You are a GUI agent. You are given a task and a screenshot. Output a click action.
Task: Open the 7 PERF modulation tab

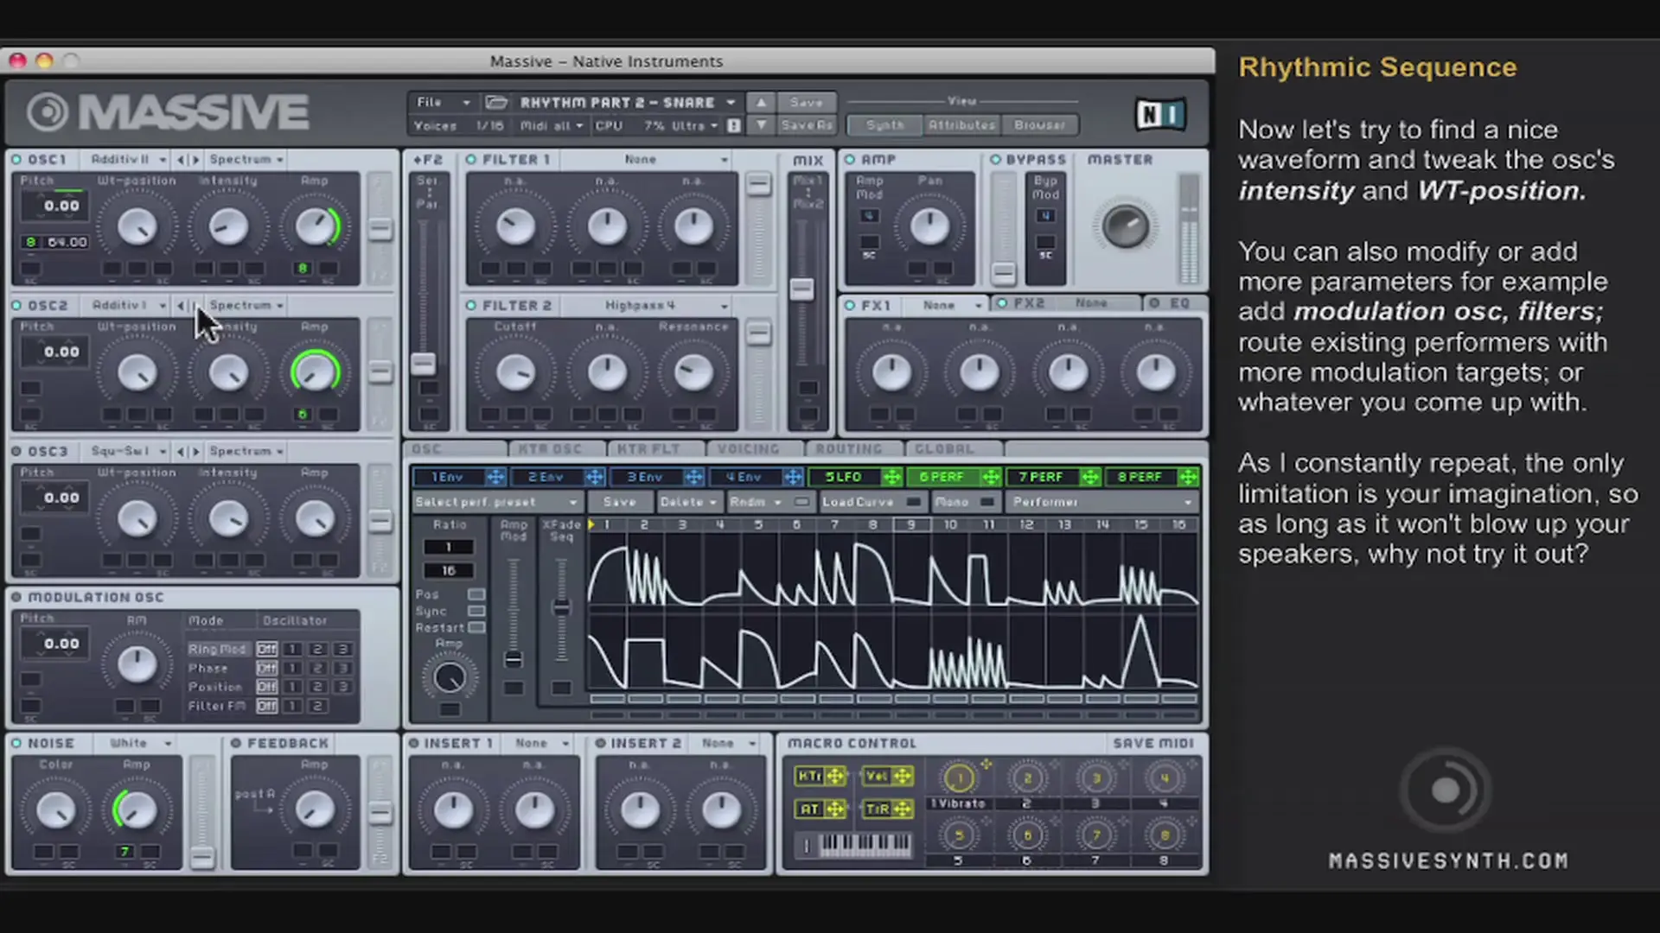point(1040,477)
